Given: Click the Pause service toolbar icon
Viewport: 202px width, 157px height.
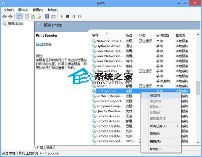Looking at the screenshot, I should pyautogui.click(x=73, y=16).
